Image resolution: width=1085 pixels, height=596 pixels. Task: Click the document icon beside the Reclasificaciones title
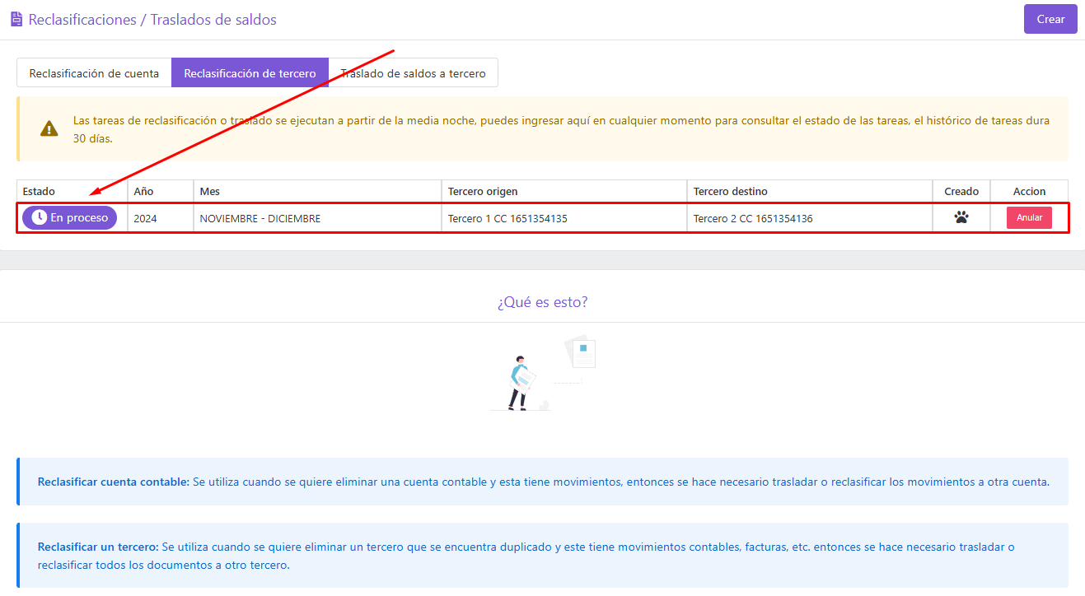(x=16, y=20)
